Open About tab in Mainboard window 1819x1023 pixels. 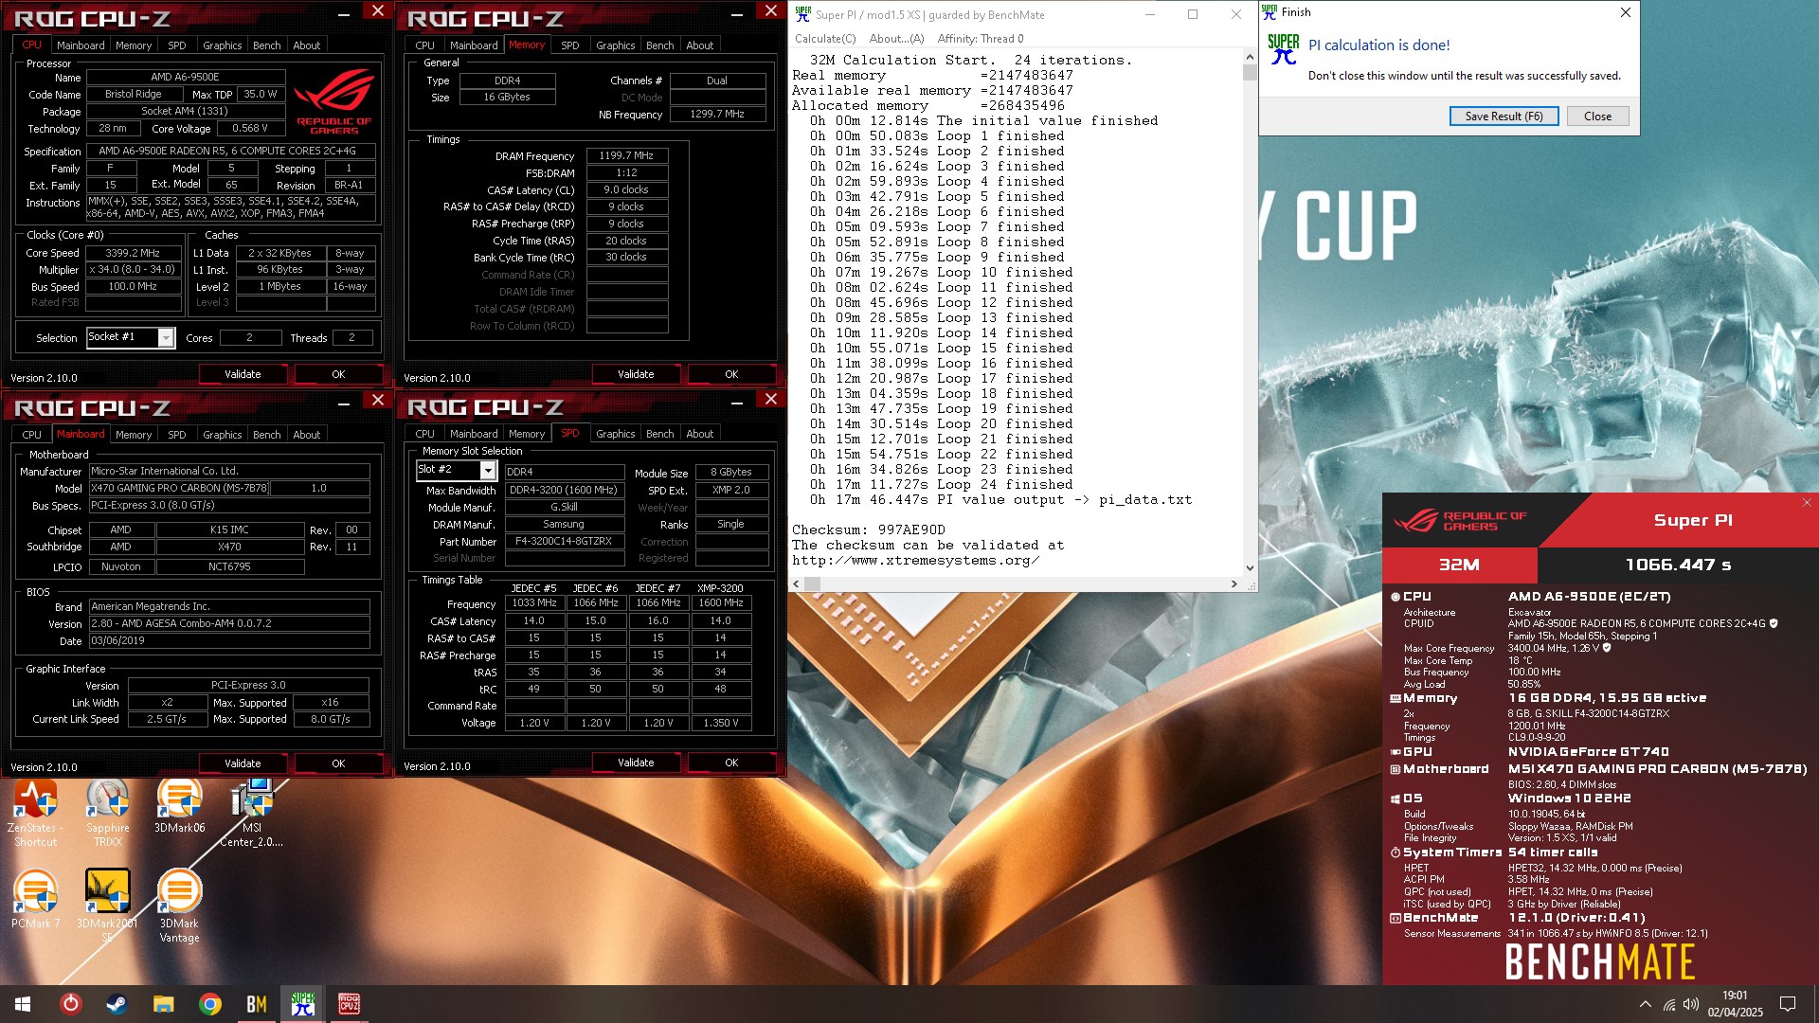[306, 435]
